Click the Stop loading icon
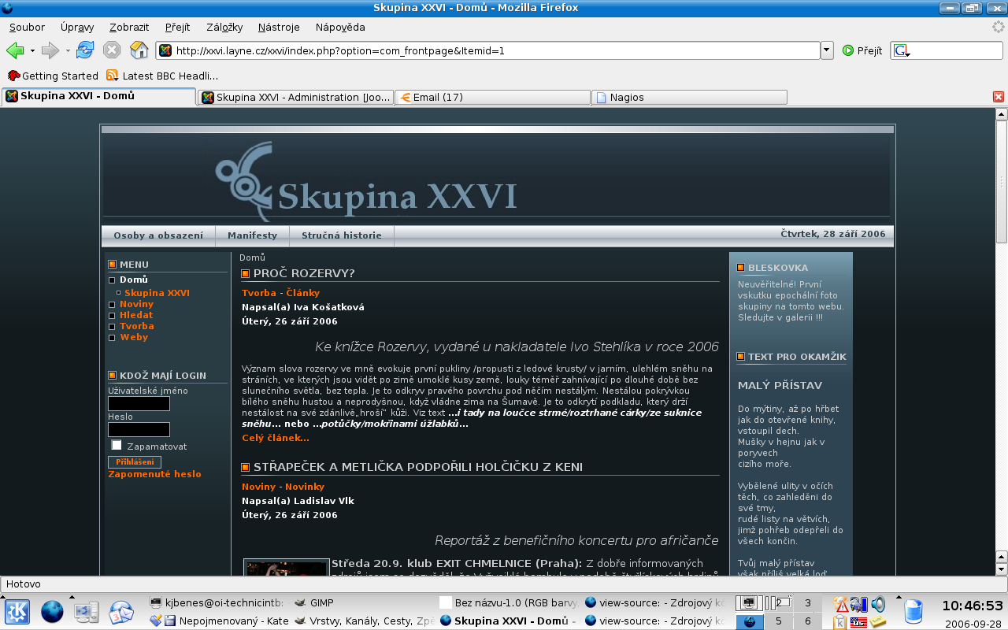The image size is (1008, 630). pyautogui.click(x=112, y=50)
